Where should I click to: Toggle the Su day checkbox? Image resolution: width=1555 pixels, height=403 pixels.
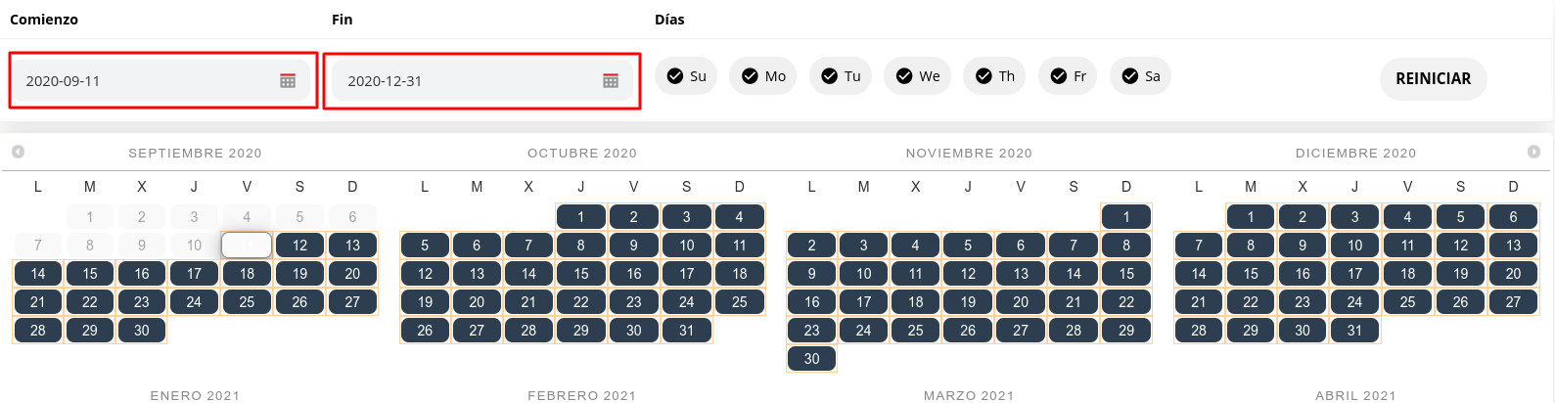(686, 76)
